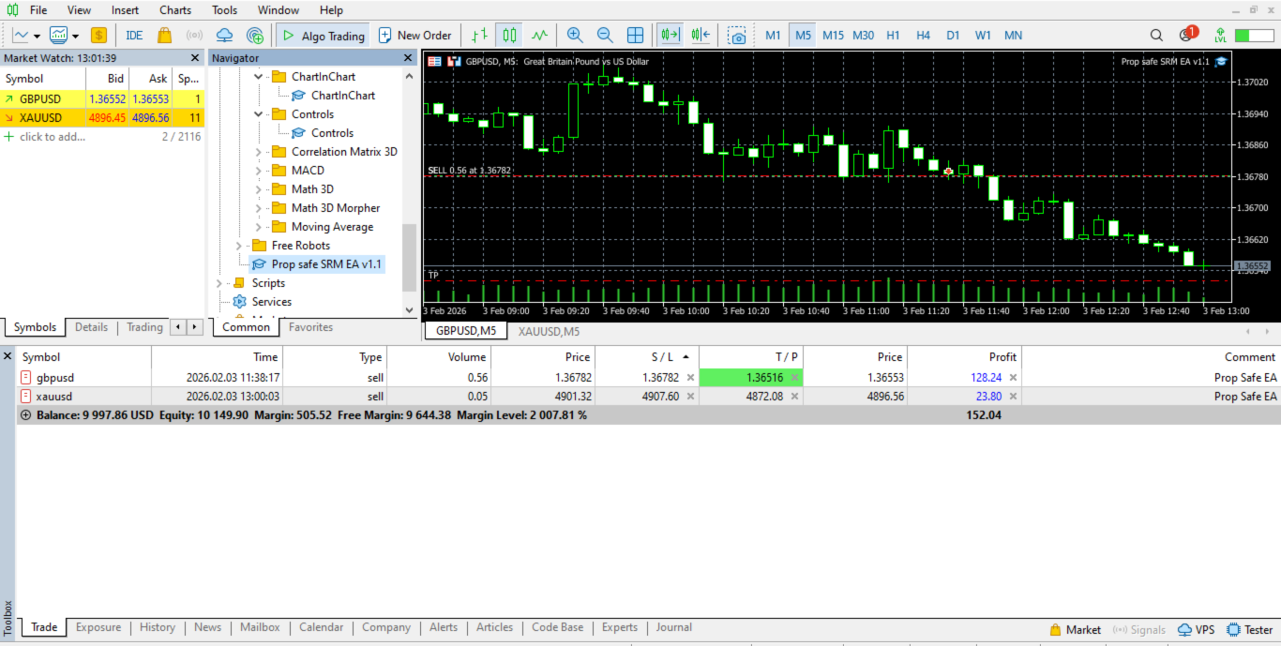This screenshot has height=646, width=1281.
Task: Expand the Free Robots folder
Action: pos(239,246)
